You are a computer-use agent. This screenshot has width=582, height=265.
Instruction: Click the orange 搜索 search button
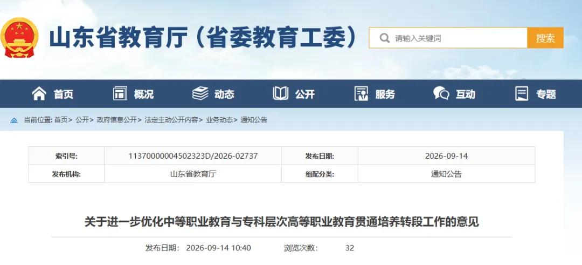(x=545, y=38)
